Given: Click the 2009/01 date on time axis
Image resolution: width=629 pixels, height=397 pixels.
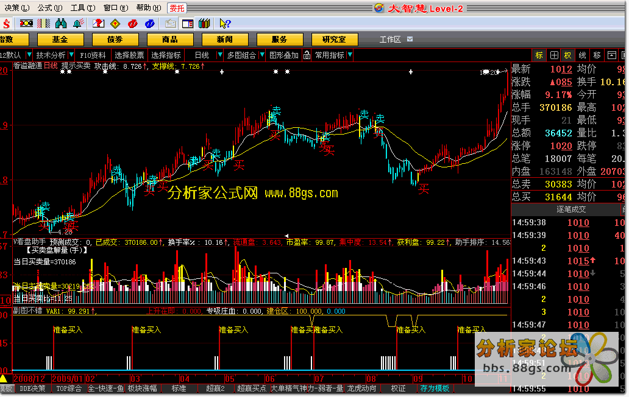Looking at the screenshot, I should pos(68,379).
